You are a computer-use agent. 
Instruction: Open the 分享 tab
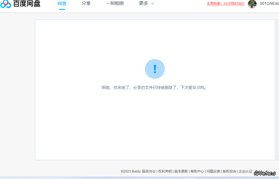86,4
